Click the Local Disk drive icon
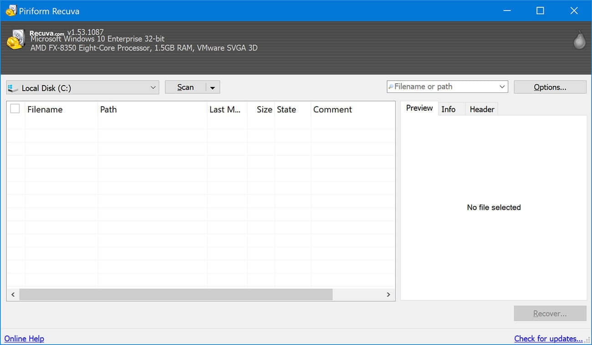The width and height of the screenshot is (592, 345). [x=14, y=88]
